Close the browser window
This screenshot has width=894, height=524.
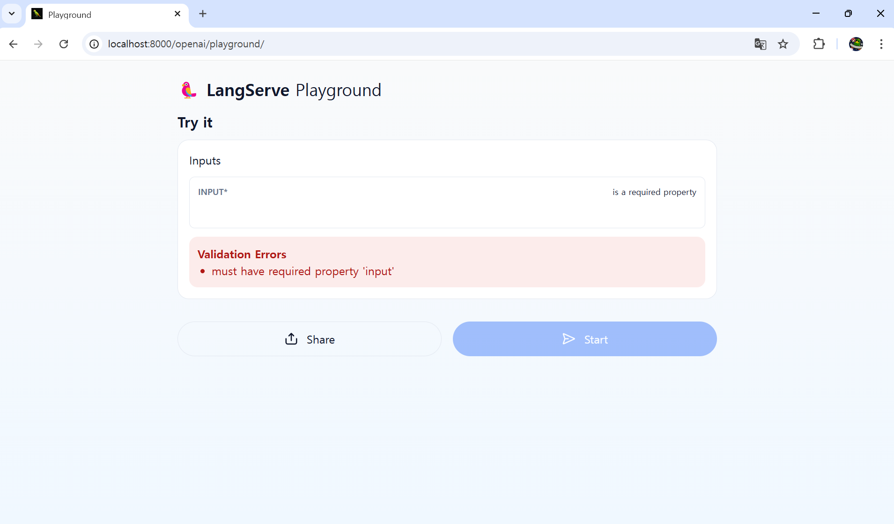(x=880, y=14)
